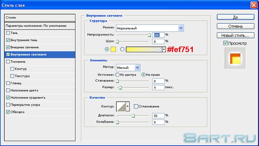Uncheck the Обводка checkbox
The width and height of the screenshot is (259, 146).
click(8, 112)
